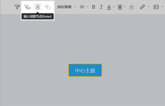Image resolution: width=165 pixels, height=106 pixels.
Task: Click the insert sibling node icon
Action: tap(38, 7)
